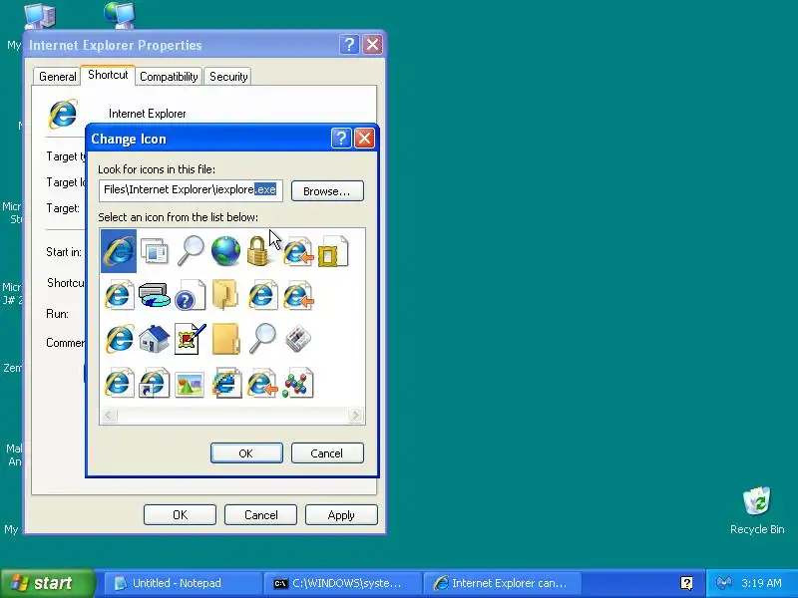Screen dimensions: 798x598
Task: Click the Change Icon help question button
Action: 341,139
